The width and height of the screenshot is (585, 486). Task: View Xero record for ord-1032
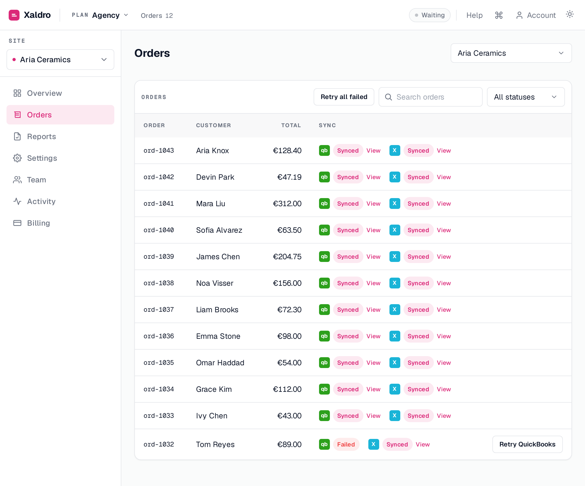pos(422,445)
